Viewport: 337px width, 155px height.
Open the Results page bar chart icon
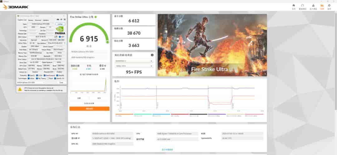coord(322,6)
